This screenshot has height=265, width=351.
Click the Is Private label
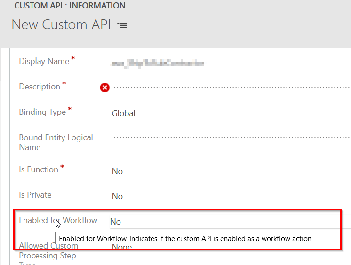coord(35,195)
